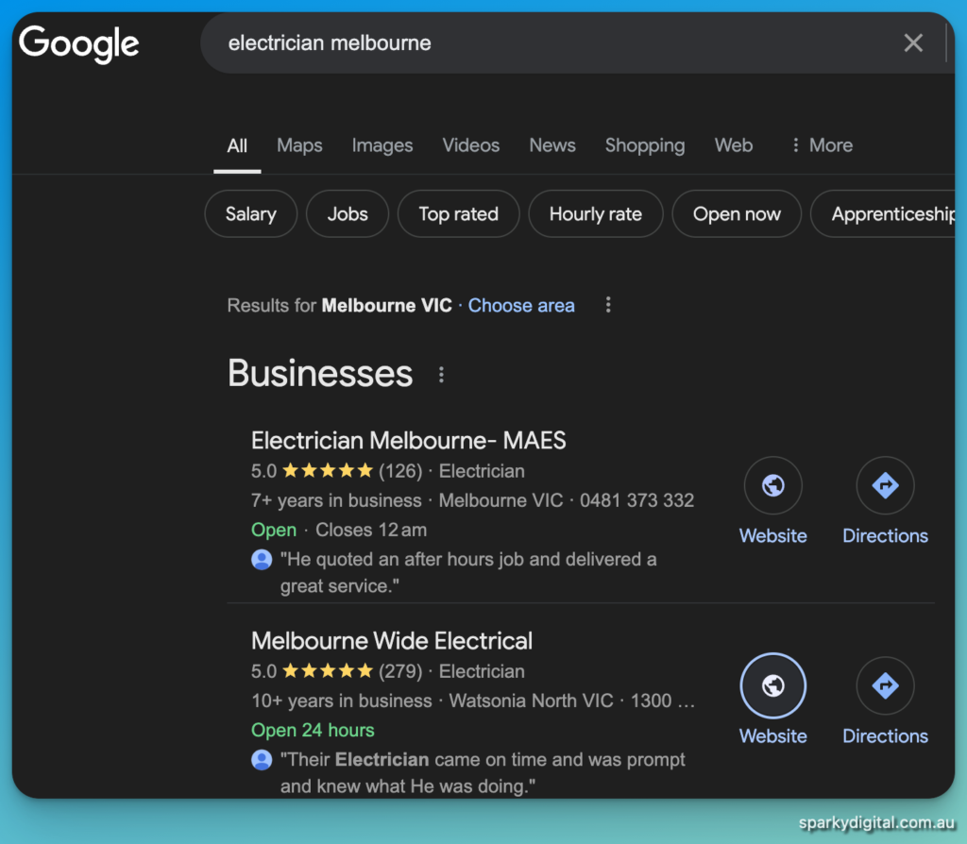Viewport: 967px width, 844px height.
Task: Switch to the Images tab
Action: (382, 145)
